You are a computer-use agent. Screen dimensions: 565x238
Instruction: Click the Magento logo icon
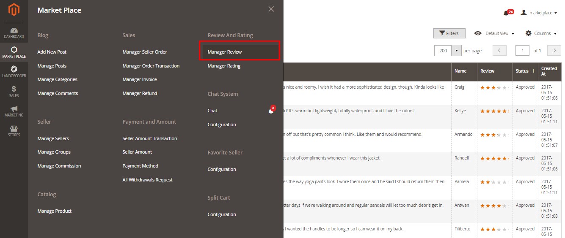click(x=14, y=10)
